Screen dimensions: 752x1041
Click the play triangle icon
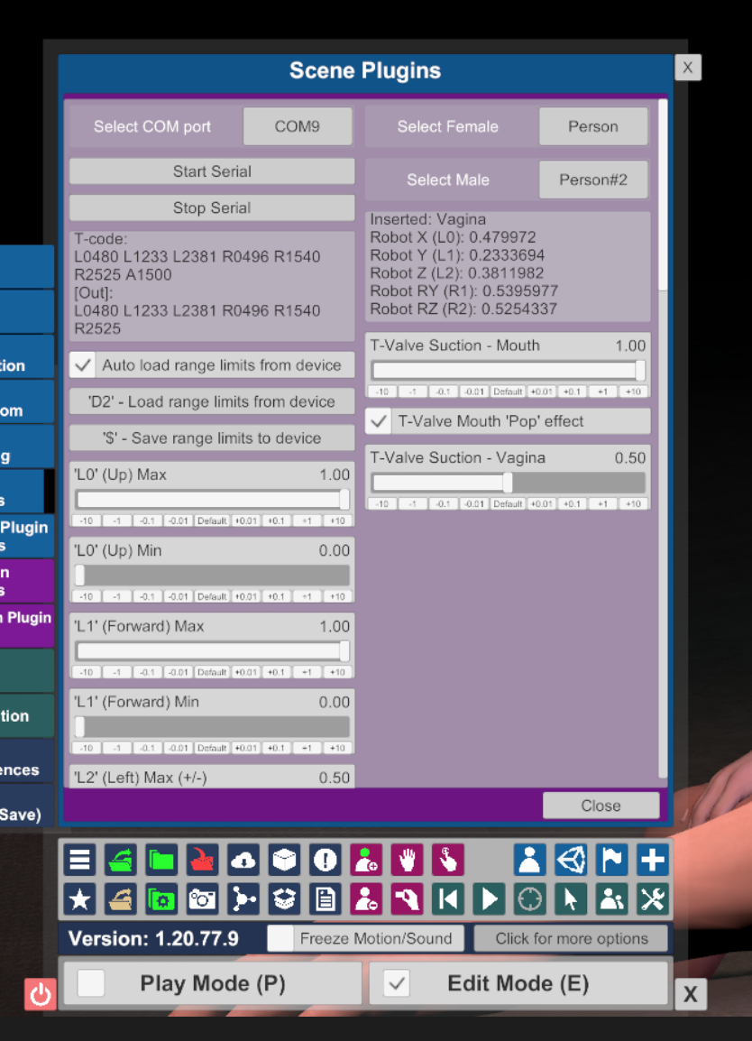tap(490, 899)
